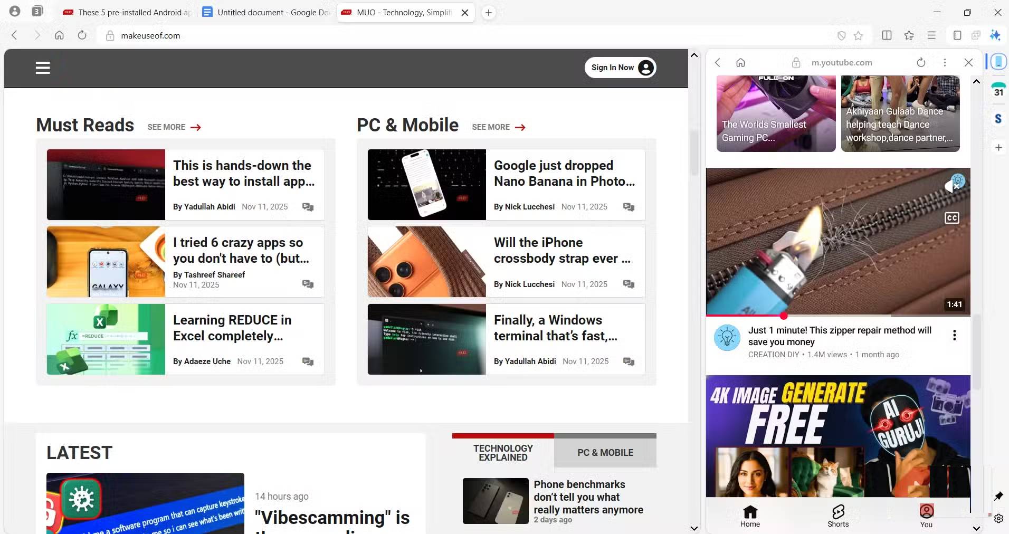
Task: Seek the zipper video using the red progress bar
Action: pyautogui.click(x=838, y=316)
